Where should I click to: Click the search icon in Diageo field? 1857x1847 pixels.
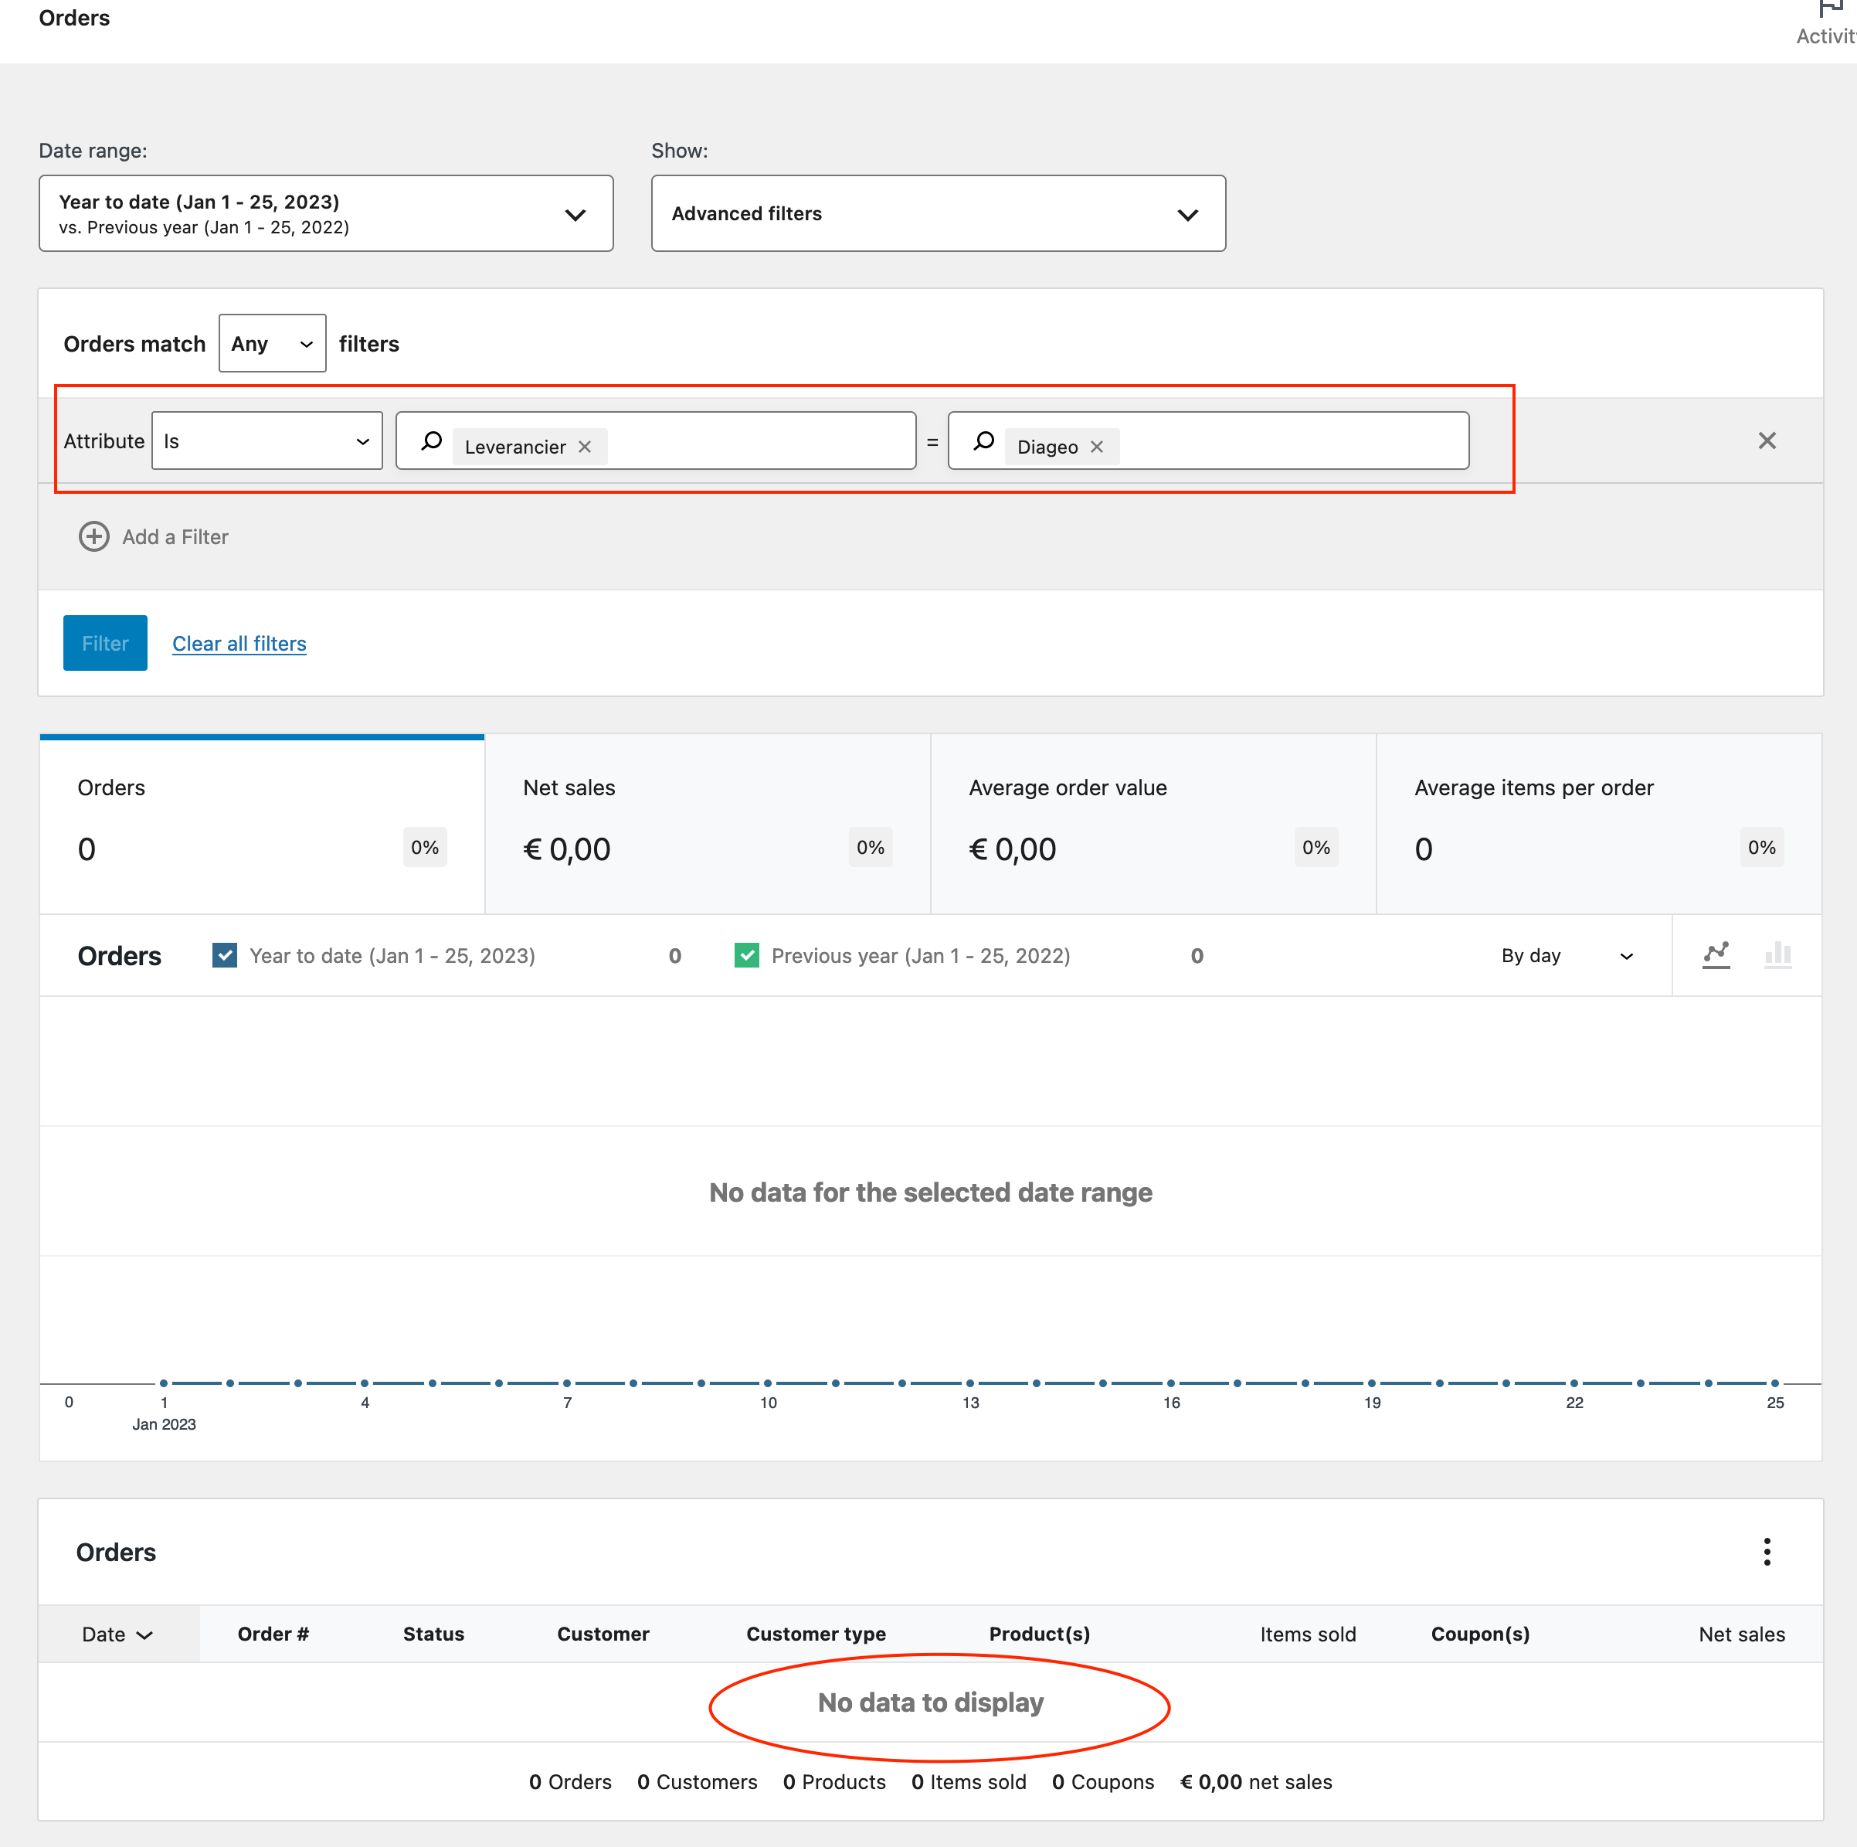(983, 441)
